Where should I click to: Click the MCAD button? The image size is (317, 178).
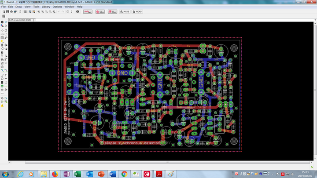click(137, 11)
